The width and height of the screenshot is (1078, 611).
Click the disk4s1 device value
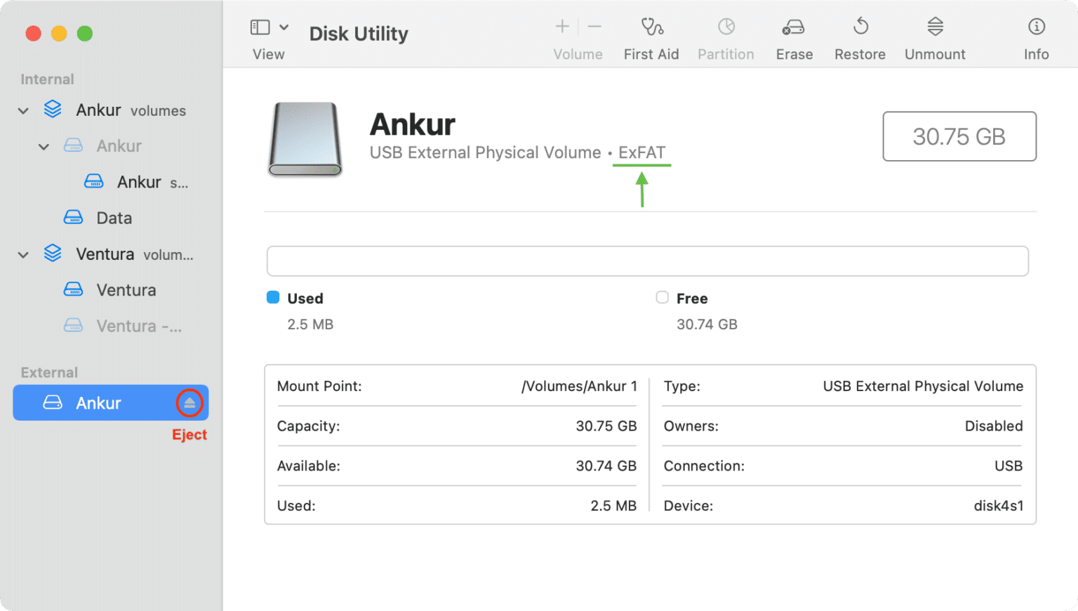pyautogui.click(x=998, y=506)
